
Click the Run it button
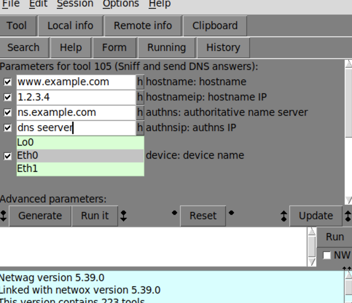coord(95,216)
